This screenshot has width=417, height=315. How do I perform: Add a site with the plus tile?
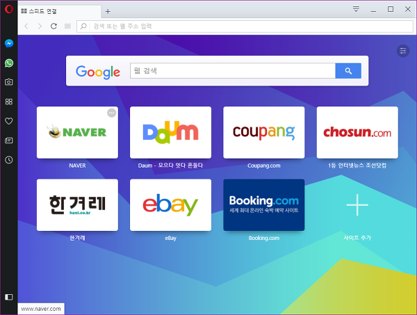tap(357, 205)
